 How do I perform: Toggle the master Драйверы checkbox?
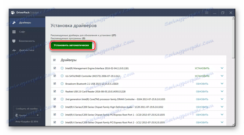(54, 60)
